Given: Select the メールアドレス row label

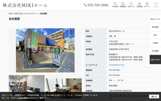Looking at the screenshot, I should click(x=92, y=65).
